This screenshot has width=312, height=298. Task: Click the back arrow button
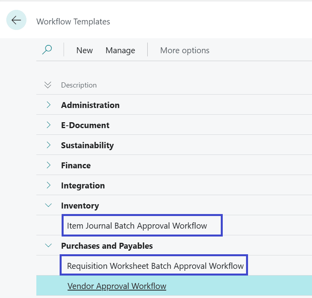pos(16,20)
